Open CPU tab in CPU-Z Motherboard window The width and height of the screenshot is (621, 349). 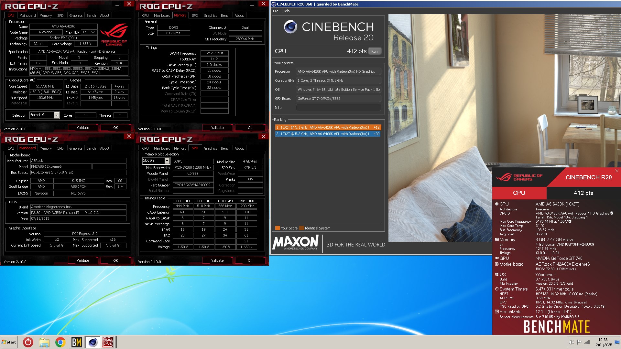(x=11, y=148)
